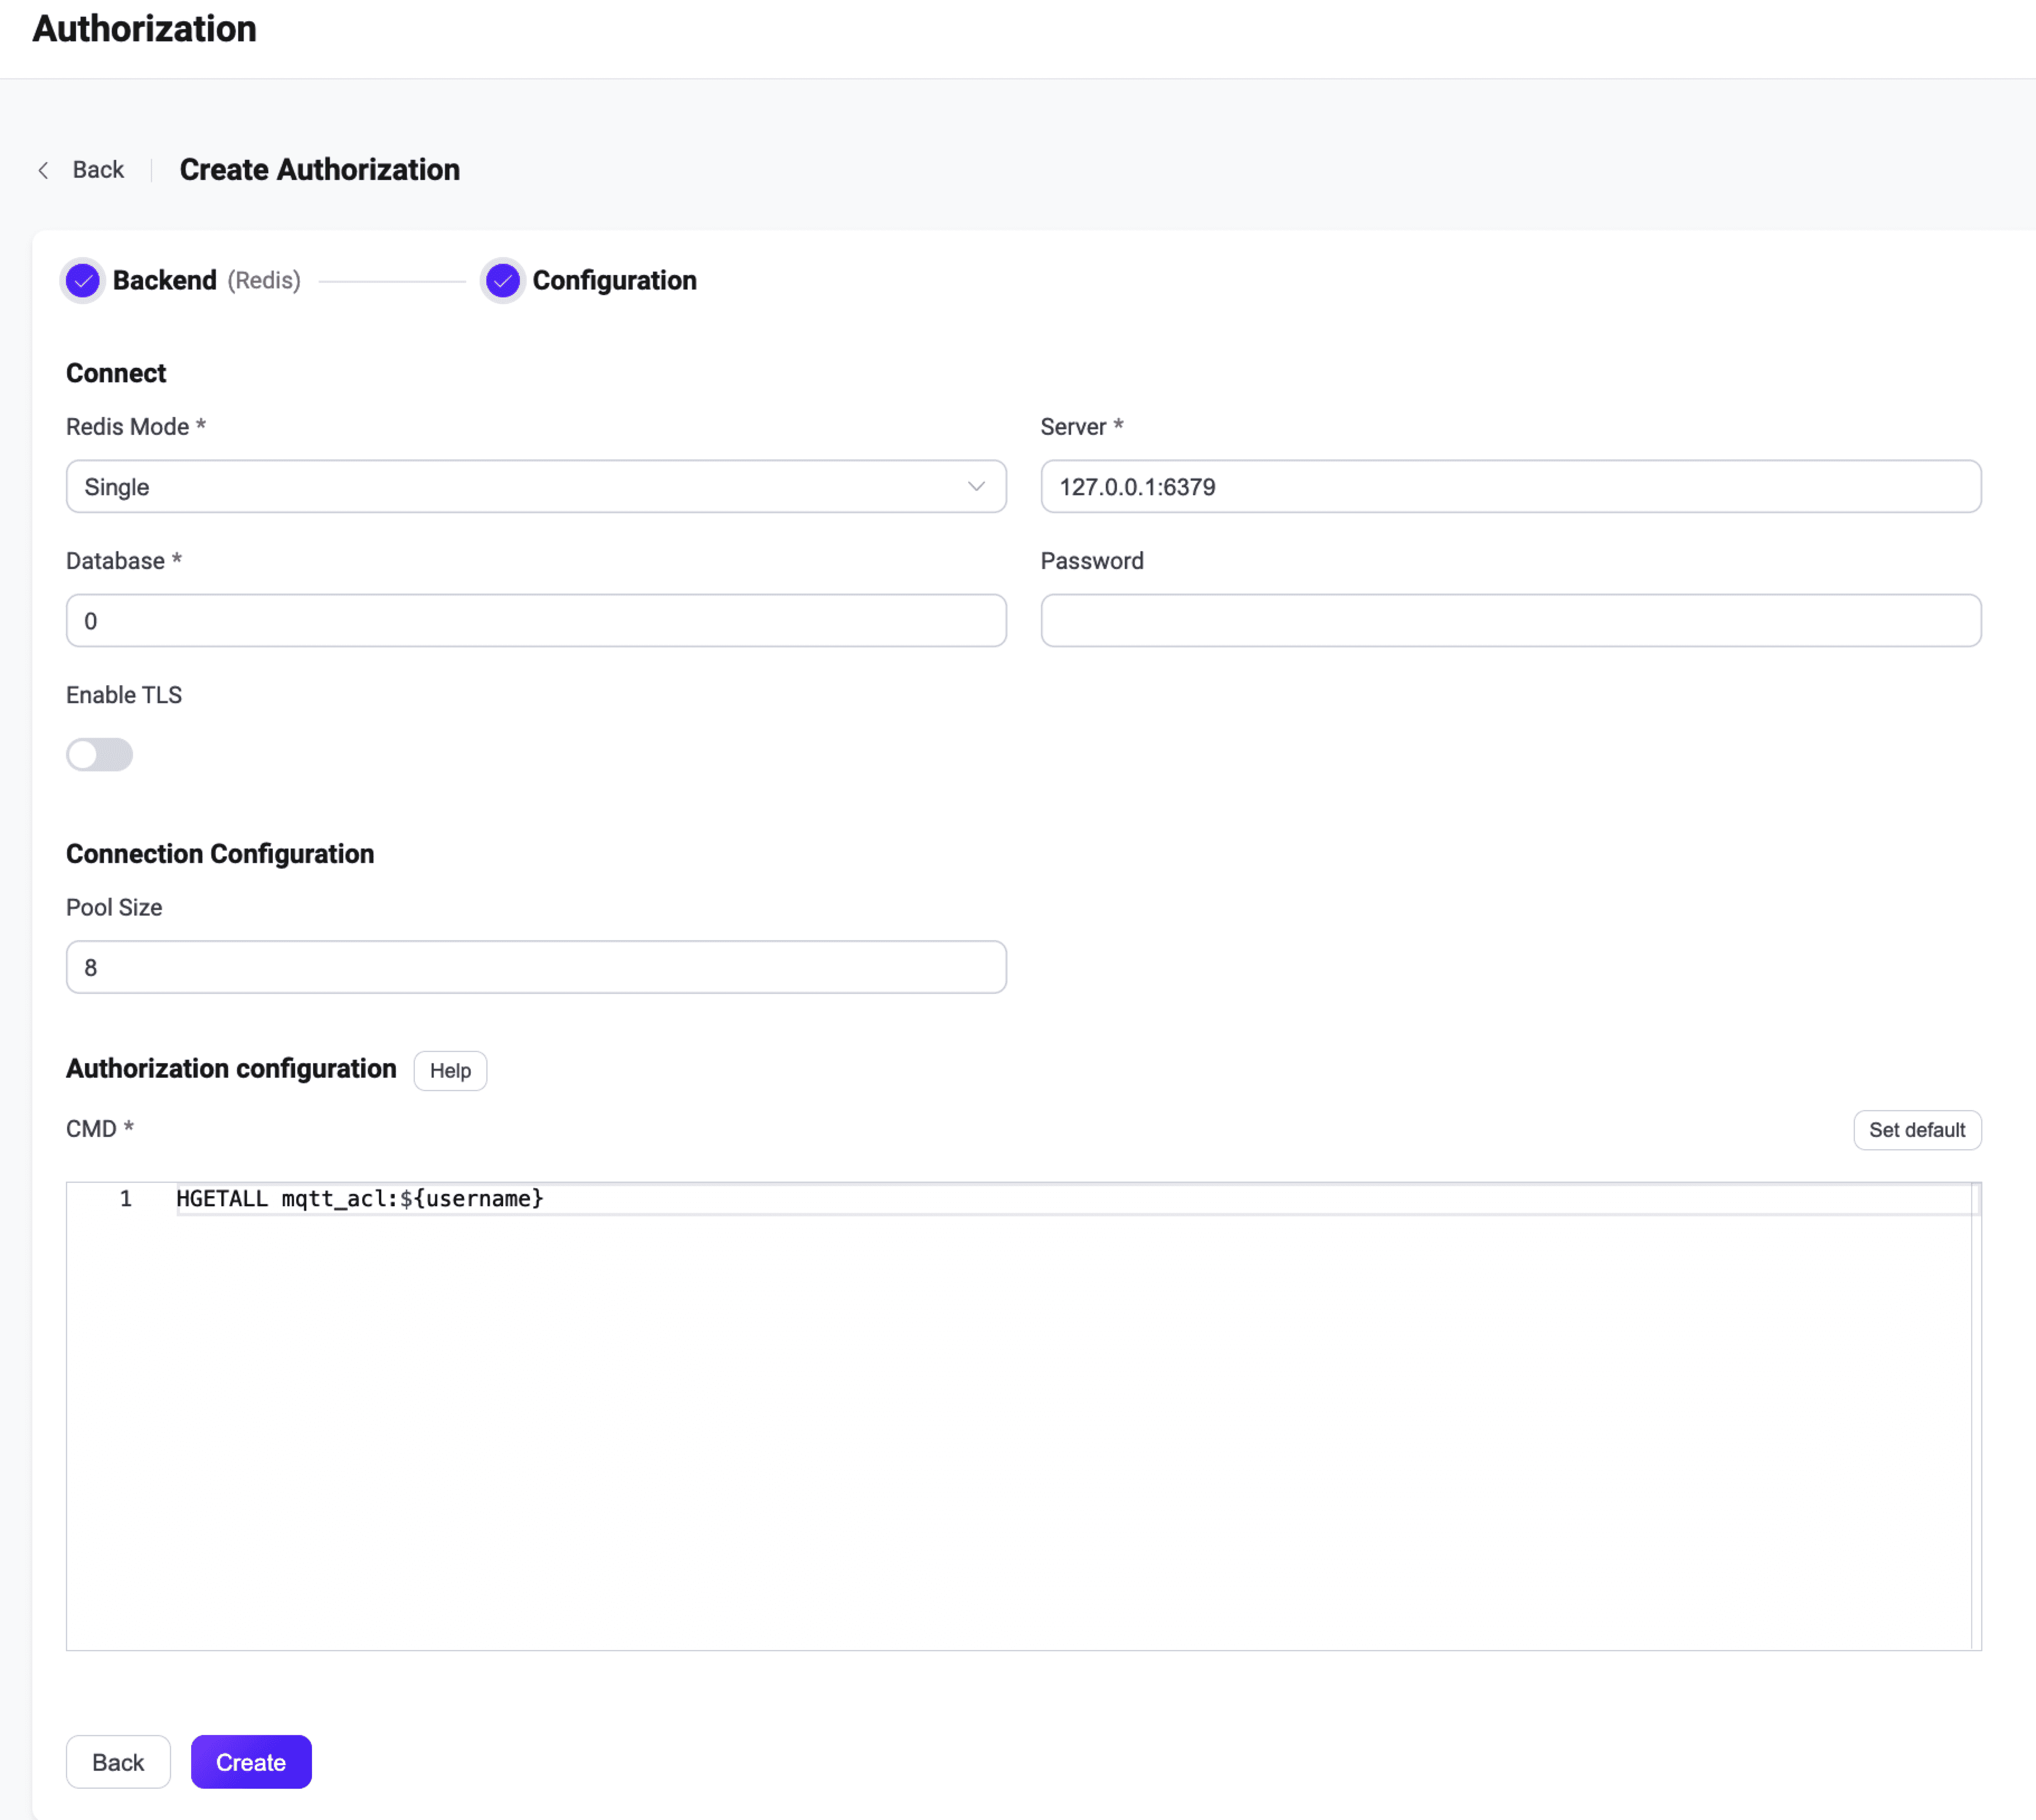Select the Backend (Redis) step label
Viewport: 2036px width, 1820px height.
click(206, 281)
